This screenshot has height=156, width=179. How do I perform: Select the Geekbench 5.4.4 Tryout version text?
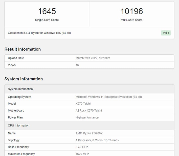tap(39, 33)
